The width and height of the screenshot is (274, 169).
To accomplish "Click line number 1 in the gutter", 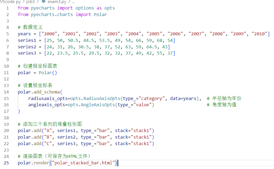I will point(8,8).
